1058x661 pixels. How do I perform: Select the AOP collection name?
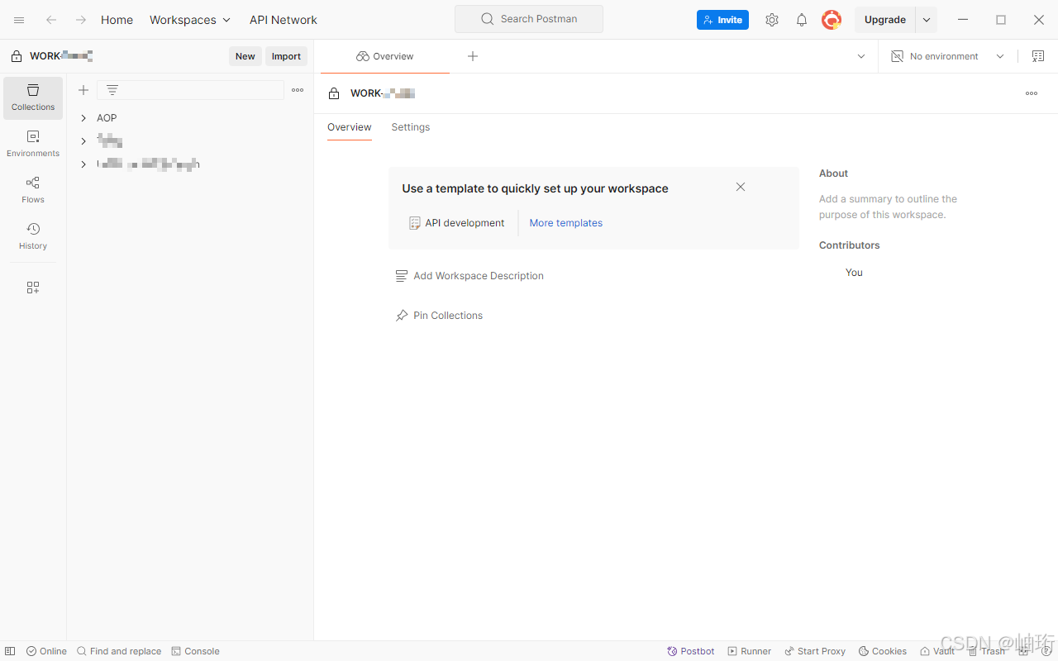click(107, 118)
